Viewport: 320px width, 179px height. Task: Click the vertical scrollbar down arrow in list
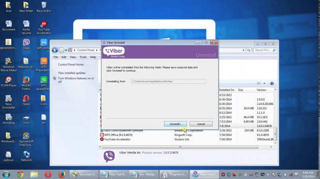click(x=275, y=143)
